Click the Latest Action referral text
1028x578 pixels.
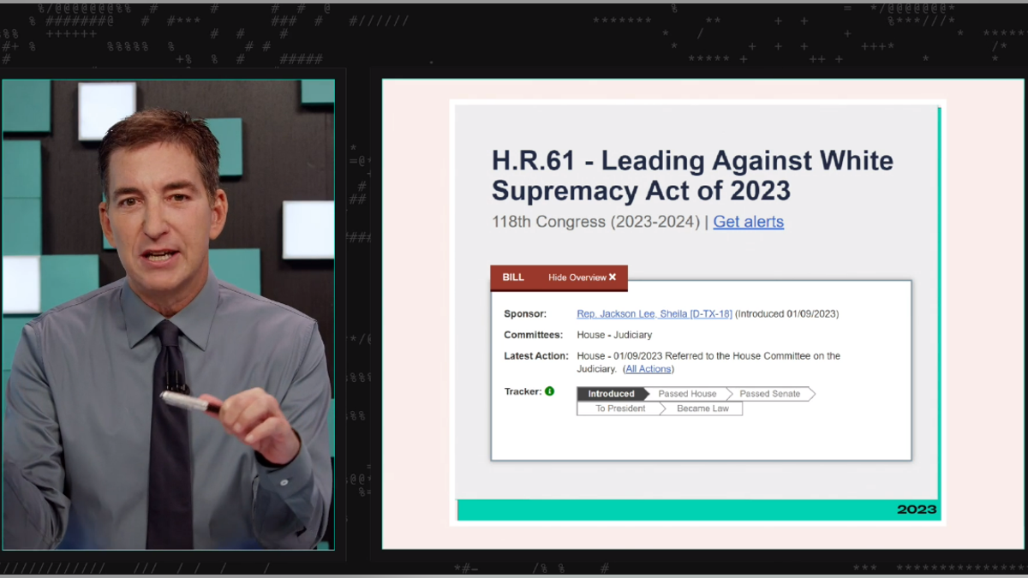(708, 362)
